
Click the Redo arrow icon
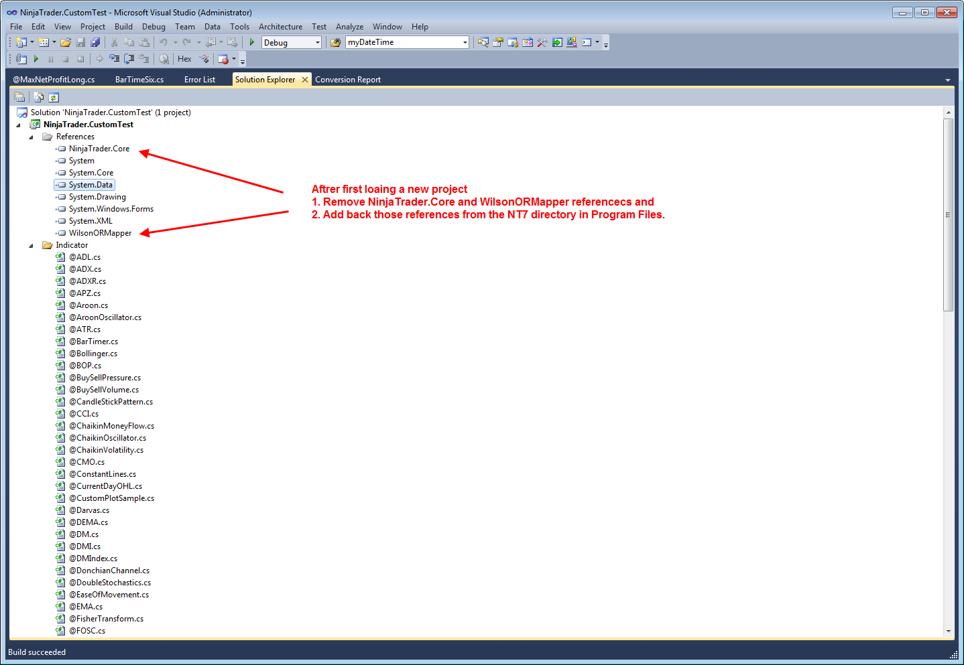(187, 42)
